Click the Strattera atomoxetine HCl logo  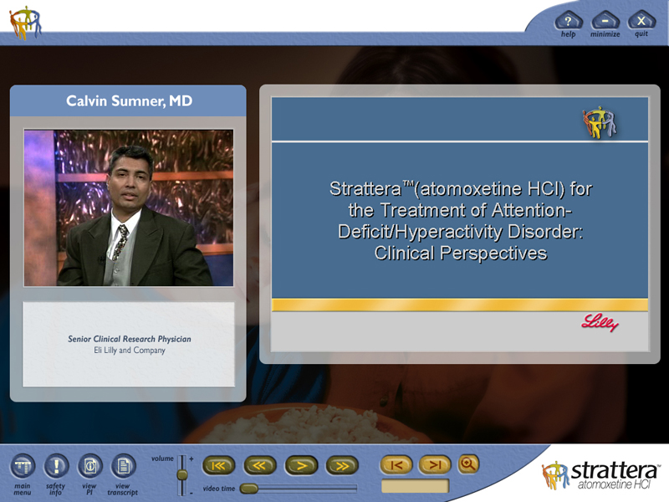coord(601,475)
